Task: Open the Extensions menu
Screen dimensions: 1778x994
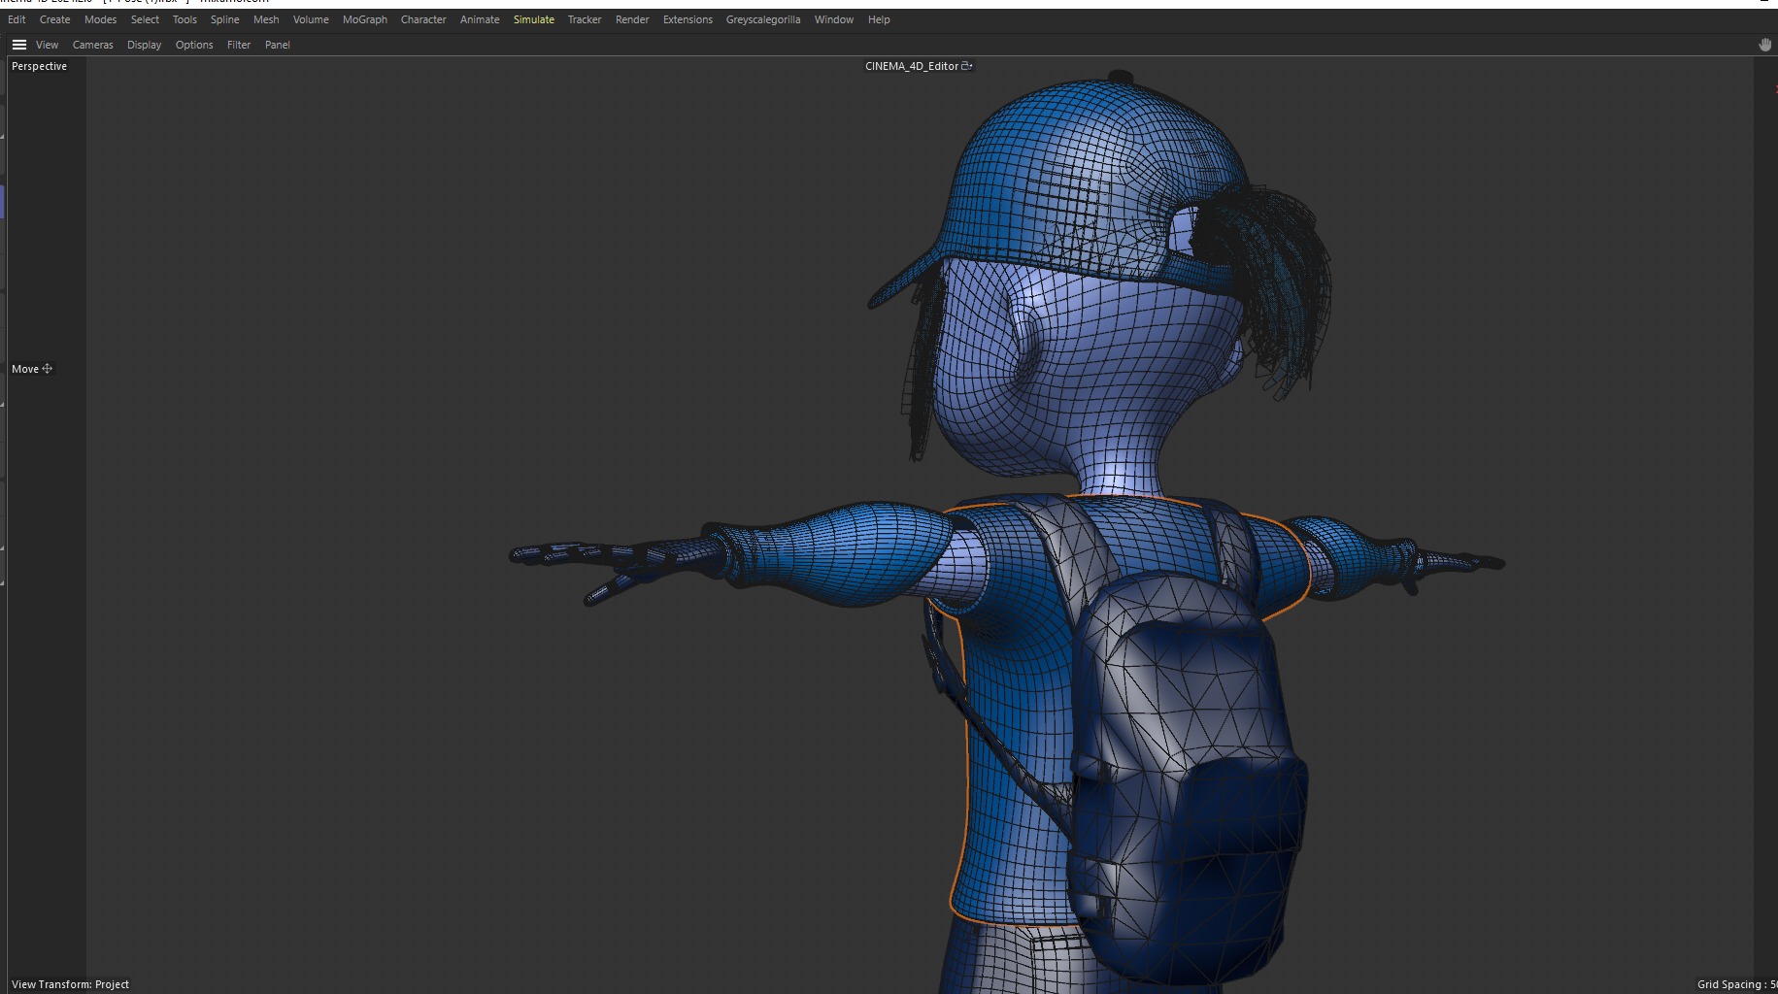Action: 688,19
